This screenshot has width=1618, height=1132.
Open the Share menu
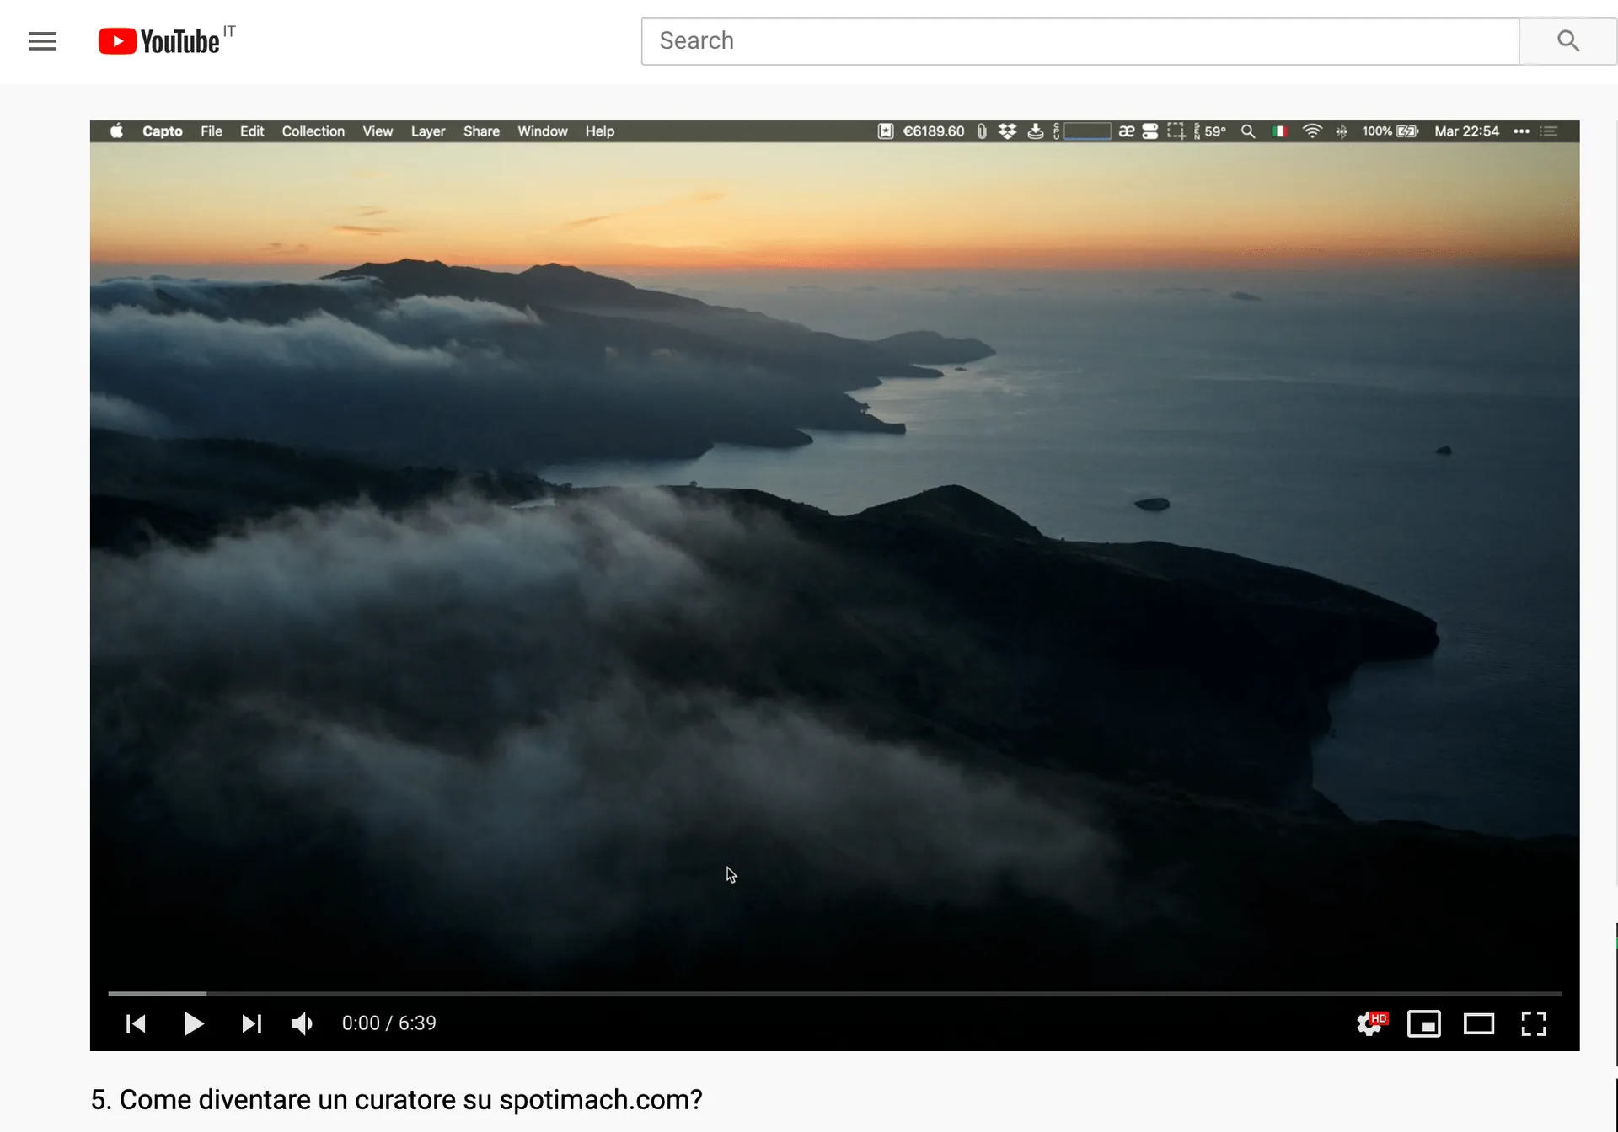pyautogui.click(x=481, y=131)
